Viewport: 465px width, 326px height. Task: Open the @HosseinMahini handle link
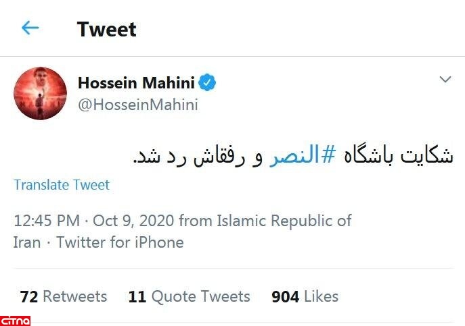click(138, 105)
